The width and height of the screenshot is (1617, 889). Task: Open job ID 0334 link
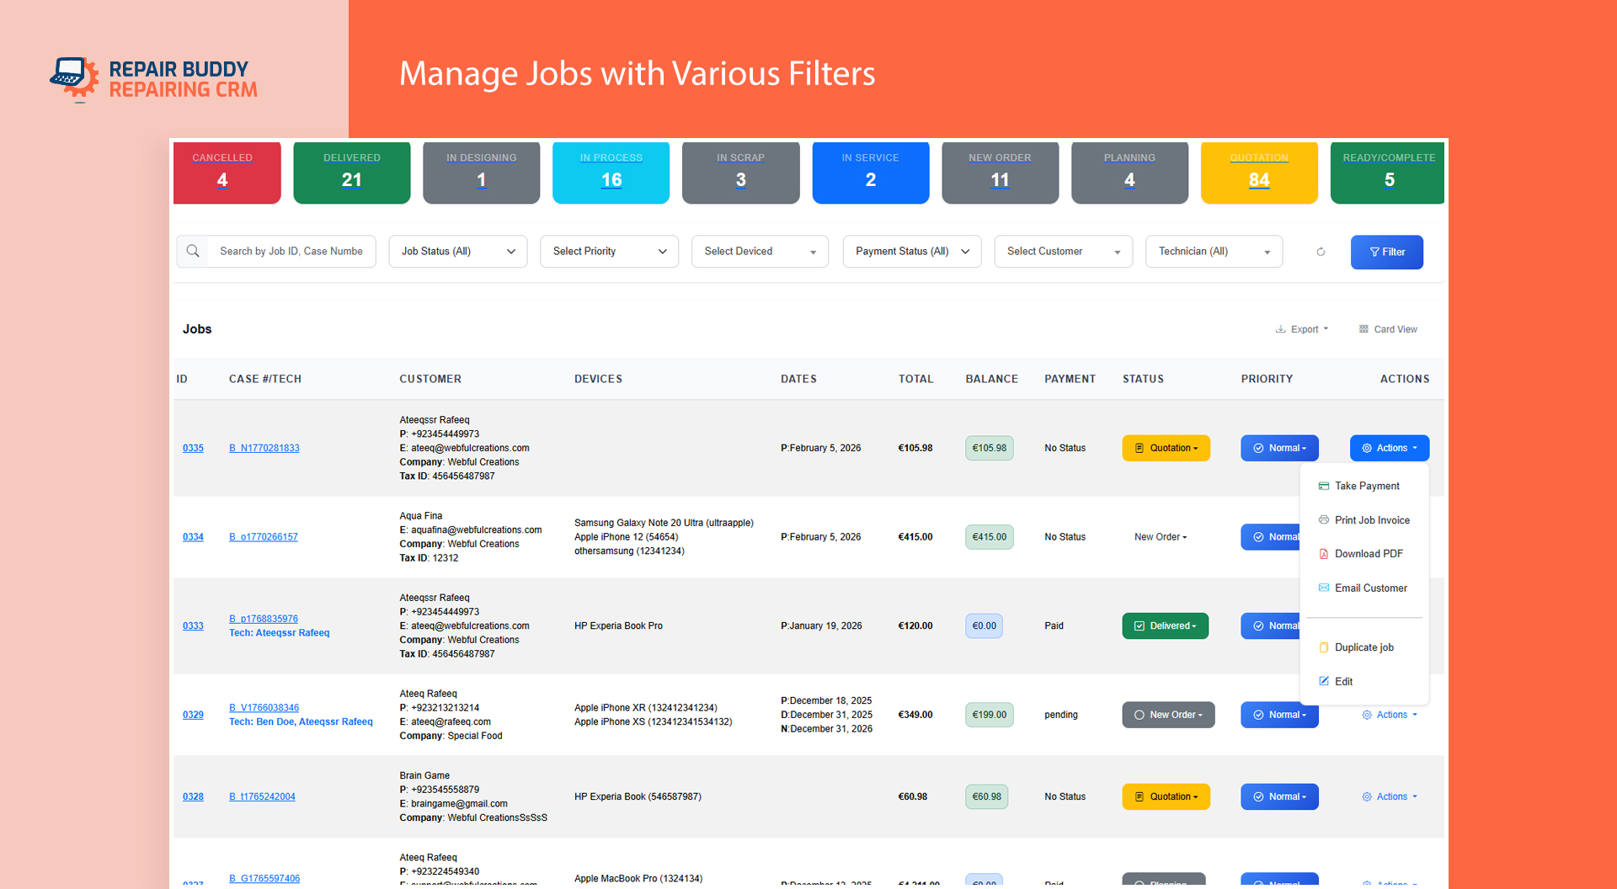click(x=193, y=537)
